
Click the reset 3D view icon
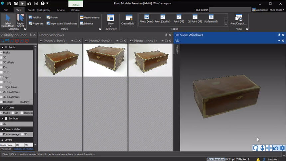[276, 148]
